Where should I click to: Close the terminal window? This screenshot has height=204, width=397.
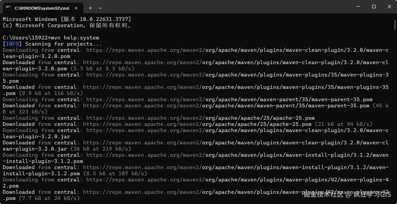click(x=389, y=7)
